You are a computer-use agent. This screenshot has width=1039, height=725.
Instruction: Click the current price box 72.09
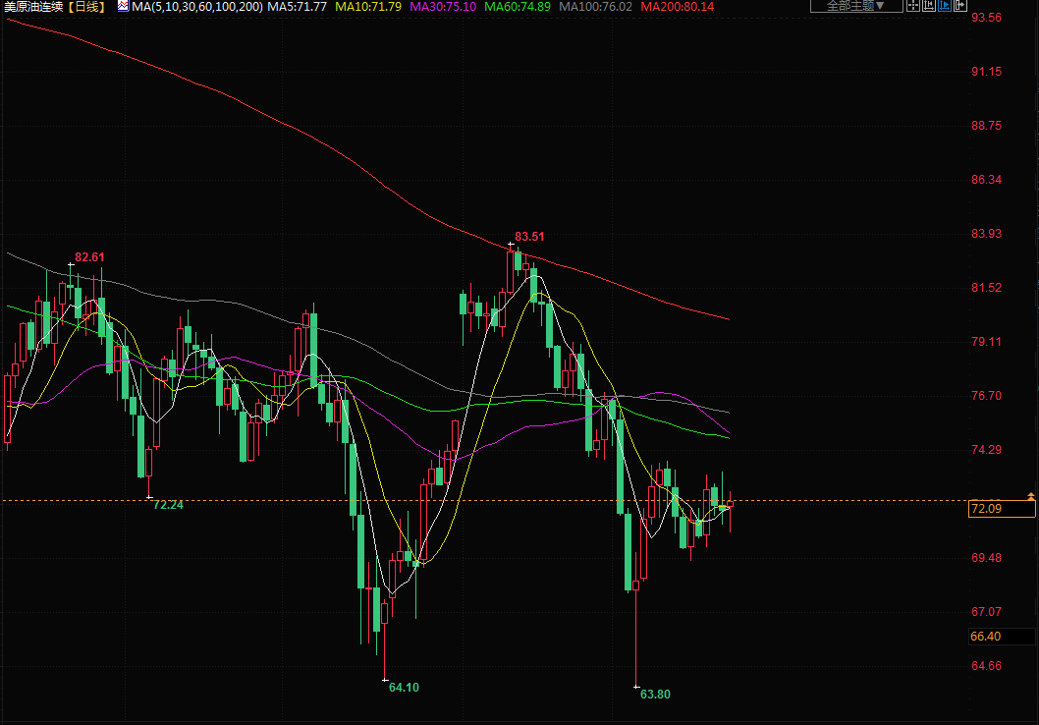[x=1001, y=509]
